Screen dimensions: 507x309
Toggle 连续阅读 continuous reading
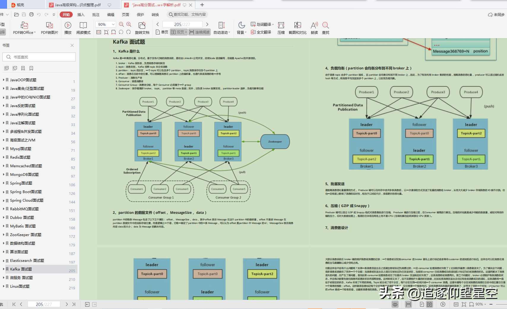(199, 32)
